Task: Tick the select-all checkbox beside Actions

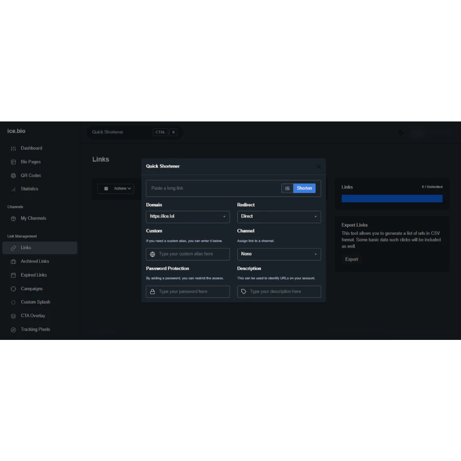Action: coord(106,189)
